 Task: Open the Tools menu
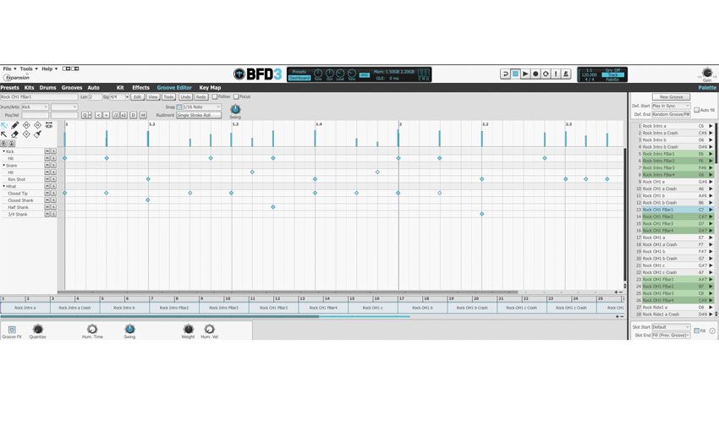tap(29, 68)
